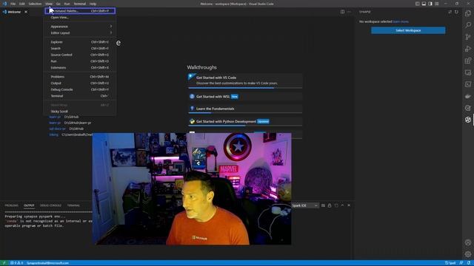Select Problems in the View menu
474x266 pixels.
(x=80, y=77)
